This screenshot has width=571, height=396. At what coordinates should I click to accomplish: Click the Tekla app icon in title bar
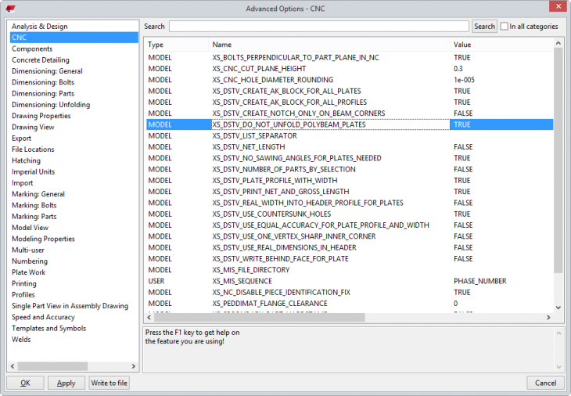[11, 9]
